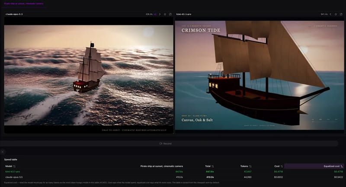
Task: Open kimi-k3.1-pro output in expanded view
Action: (x=341, y=14)
